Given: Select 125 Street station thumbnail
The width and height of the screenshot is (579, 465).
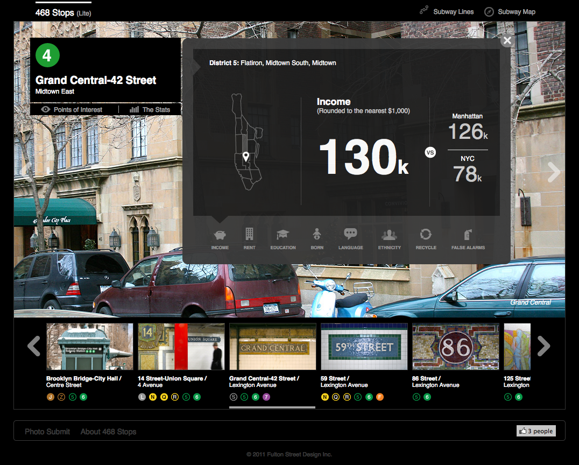Looking at the screenshot, I should (517, 347).
